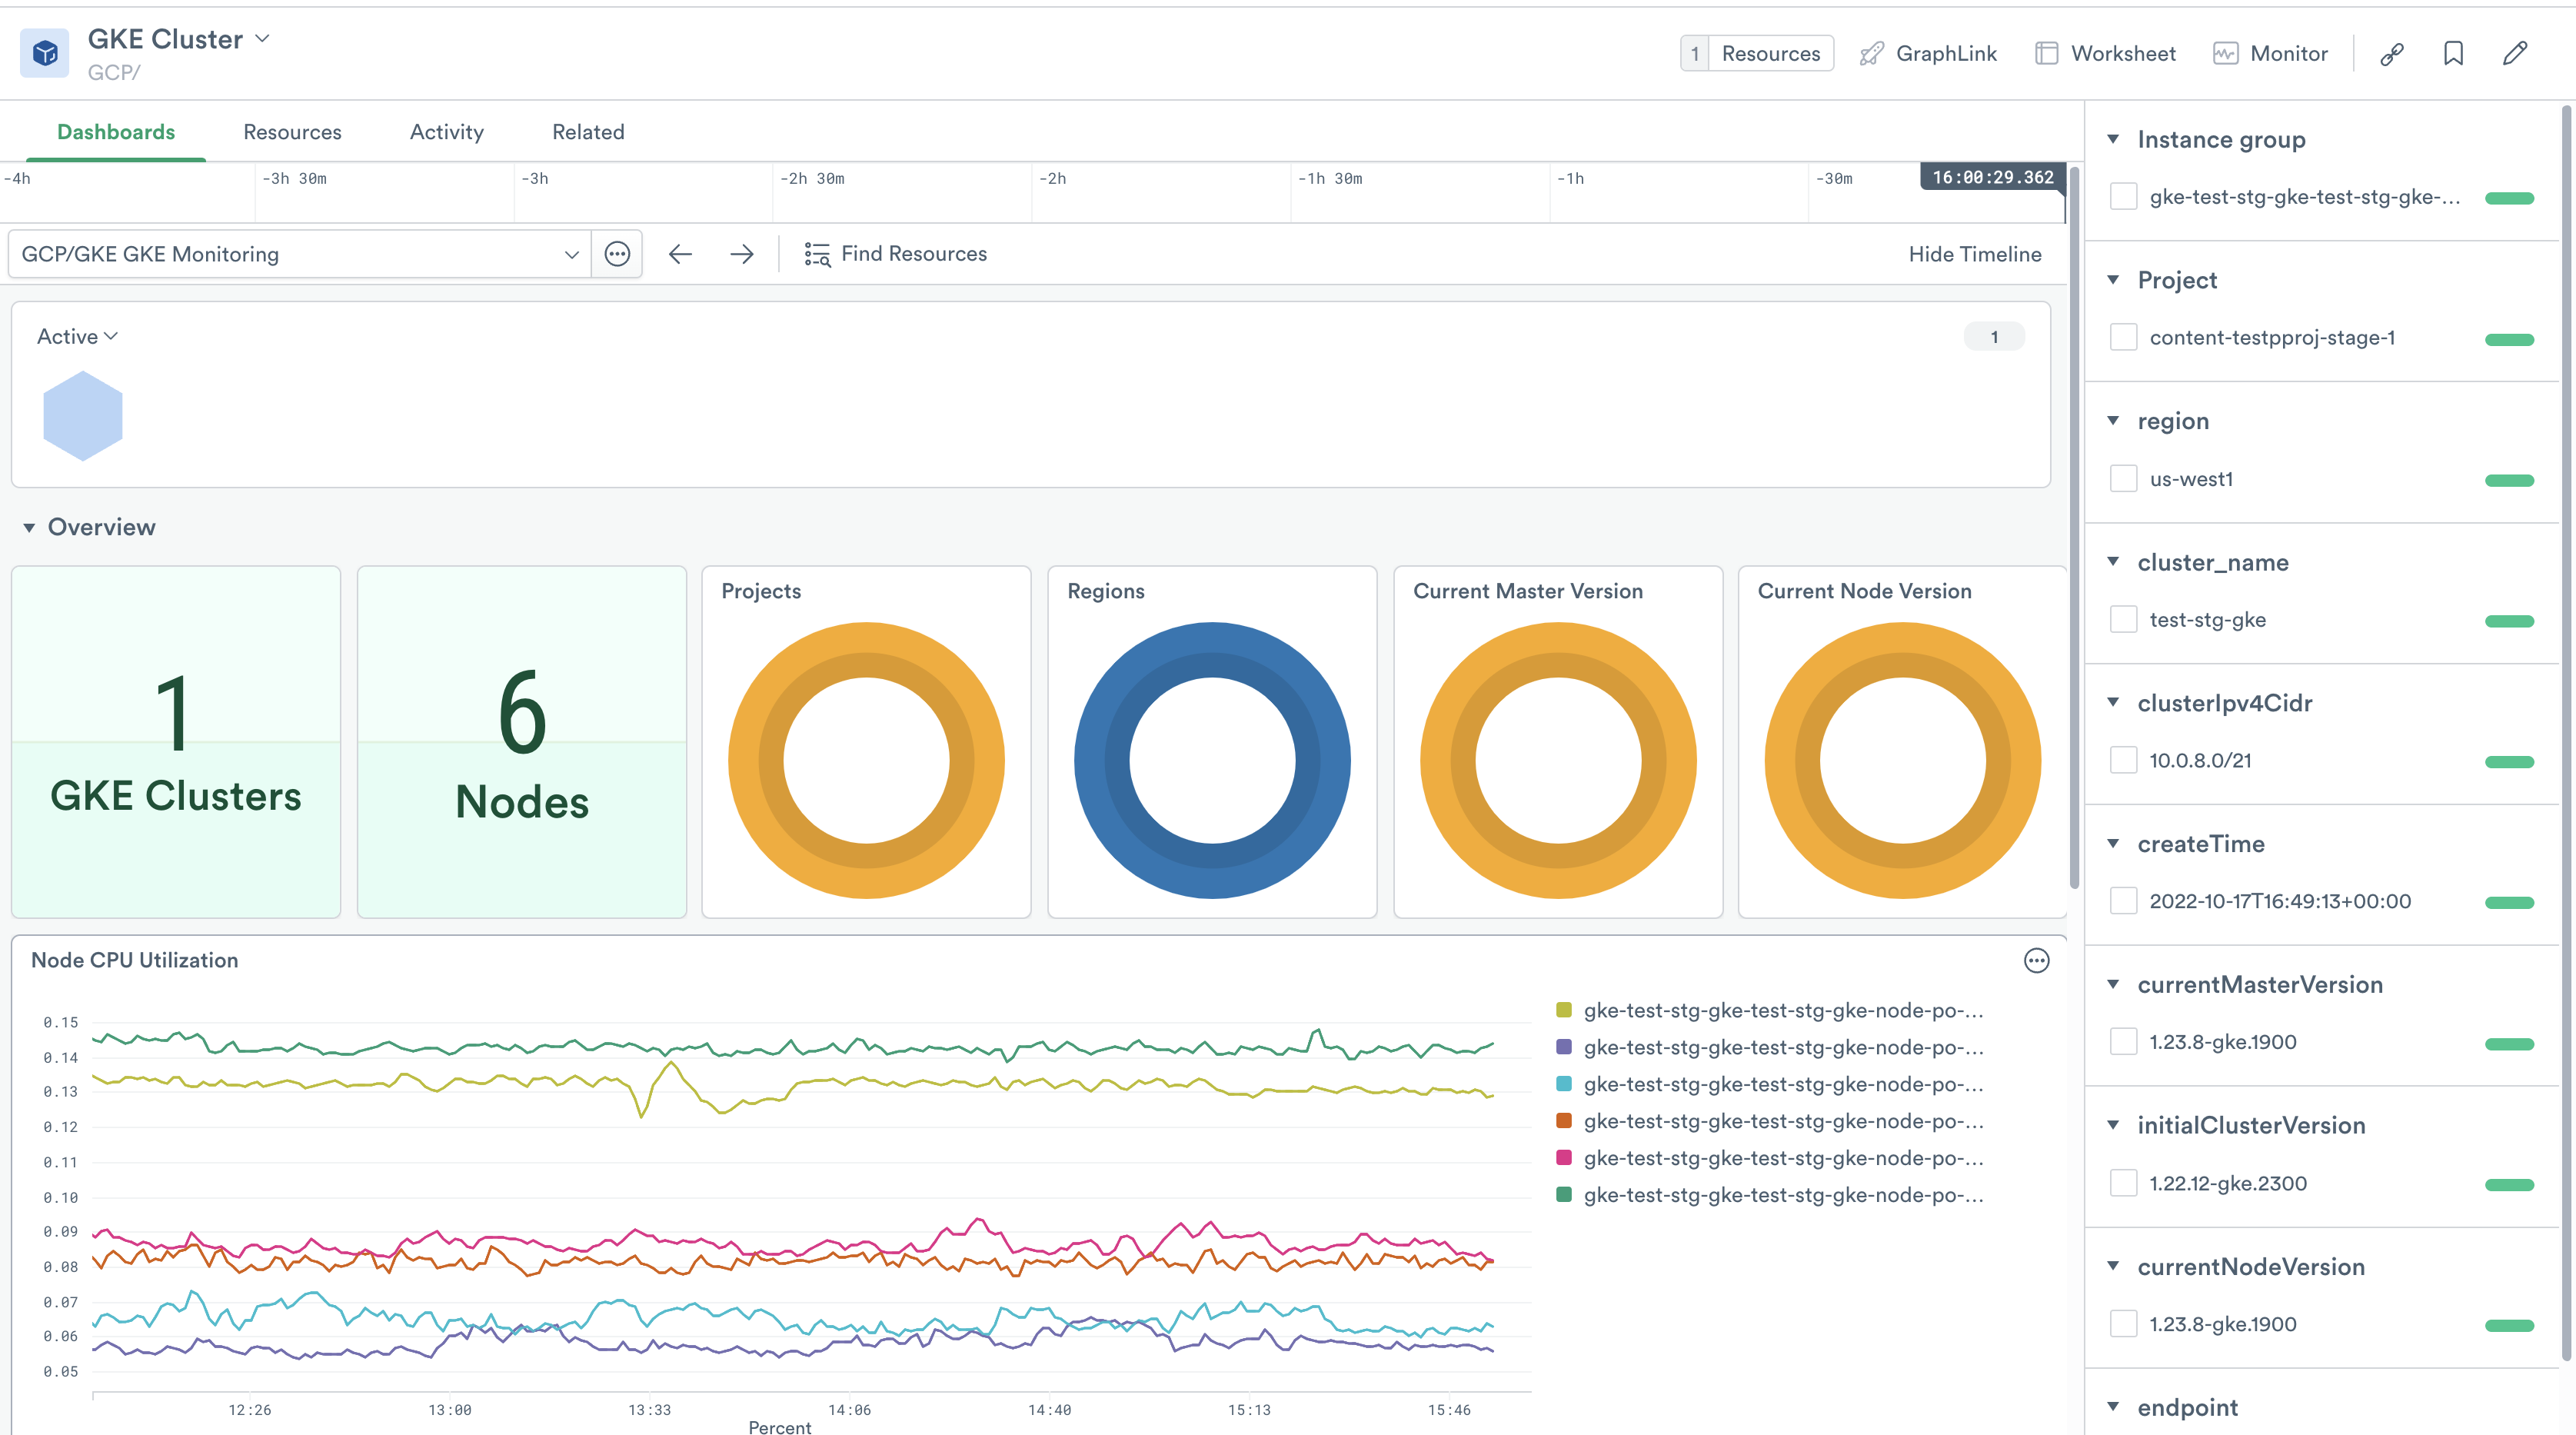Open GCP/GKE GKE Monitoring dashboard dropdown
The height and width of the screenshot is (1435, 2576).
(299, 254)
